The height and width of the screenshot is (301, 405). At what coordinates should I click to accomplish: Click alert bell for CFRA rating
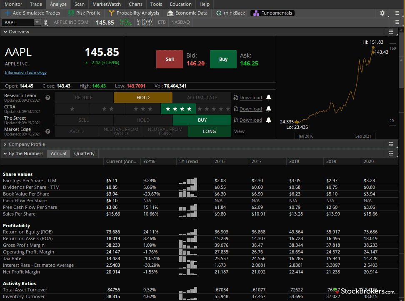tap(269, 109)
